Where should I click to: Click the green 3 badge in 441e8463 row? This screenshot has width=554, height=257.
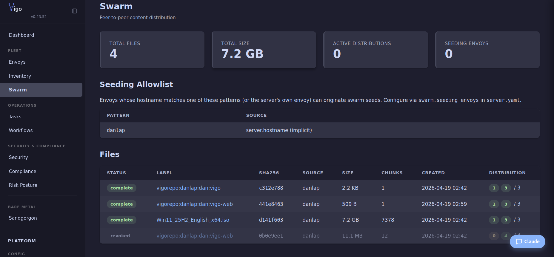pyautogui.click(x=506, y=204)
